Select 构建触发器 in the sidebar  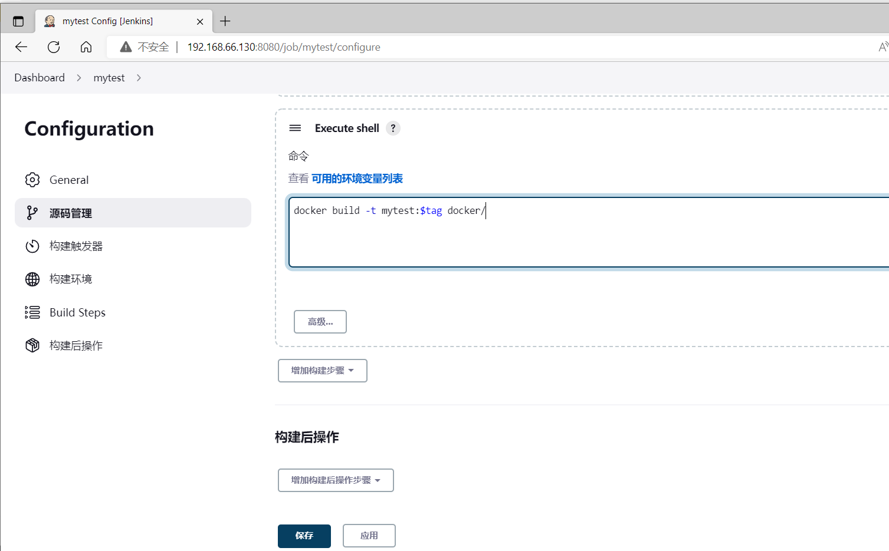[x=133, y=246]
